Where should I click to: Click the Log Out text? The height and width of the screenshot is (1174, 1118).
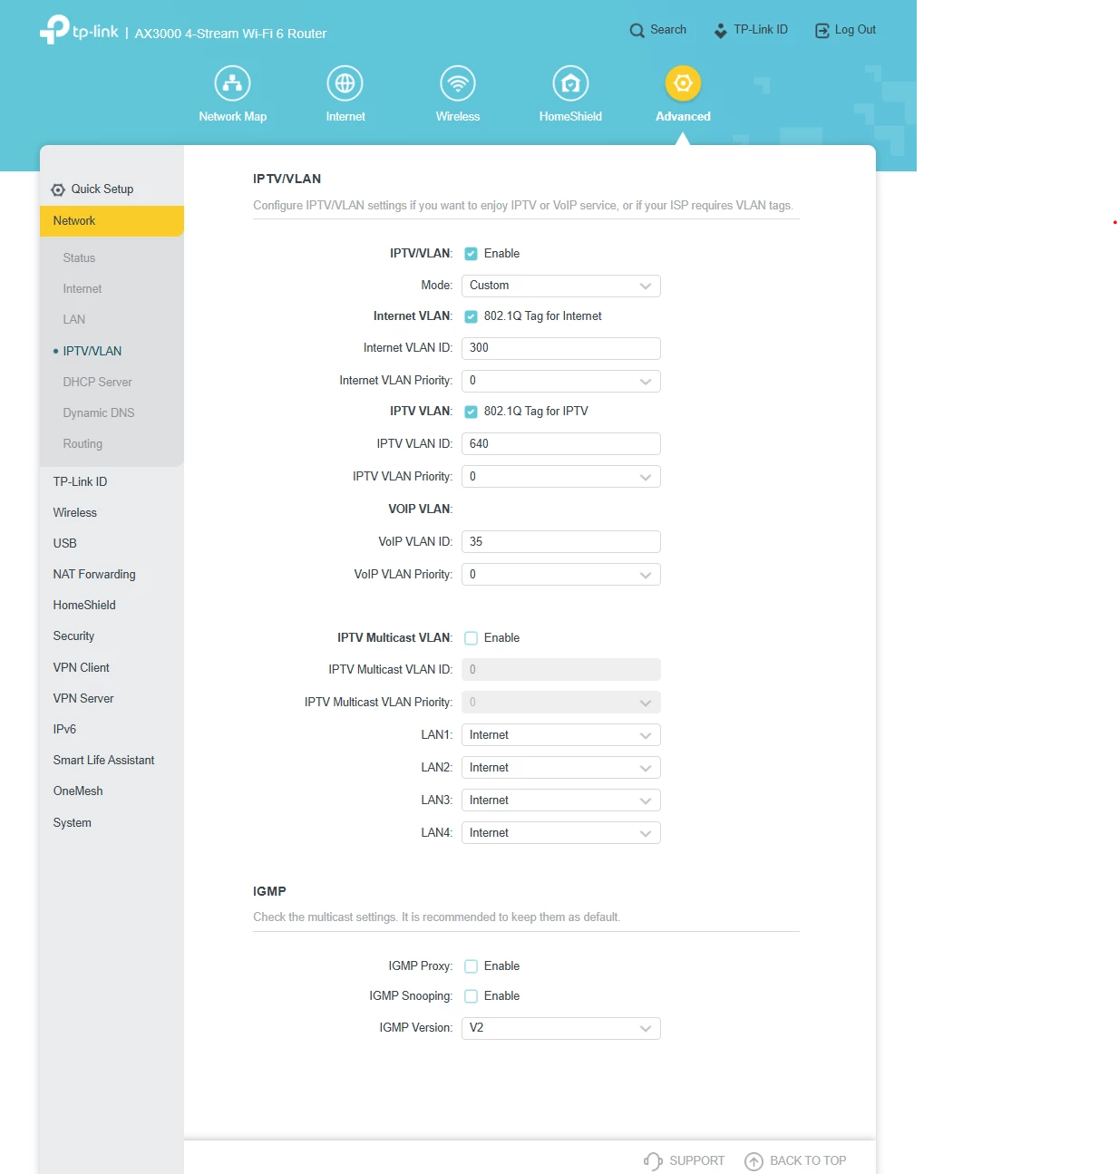(855, 30)
